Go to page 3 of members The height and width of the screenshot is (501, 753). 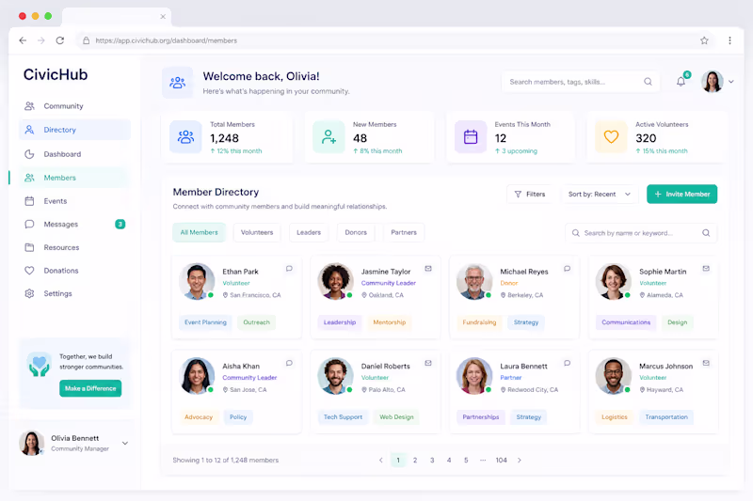(432, 461)
